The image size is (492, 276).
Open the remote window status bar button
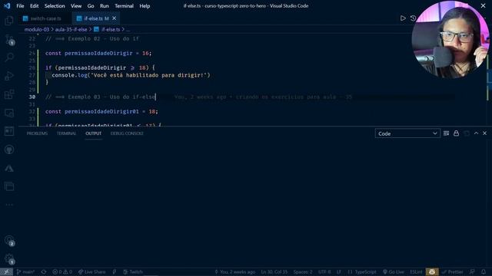pos(6,272)
